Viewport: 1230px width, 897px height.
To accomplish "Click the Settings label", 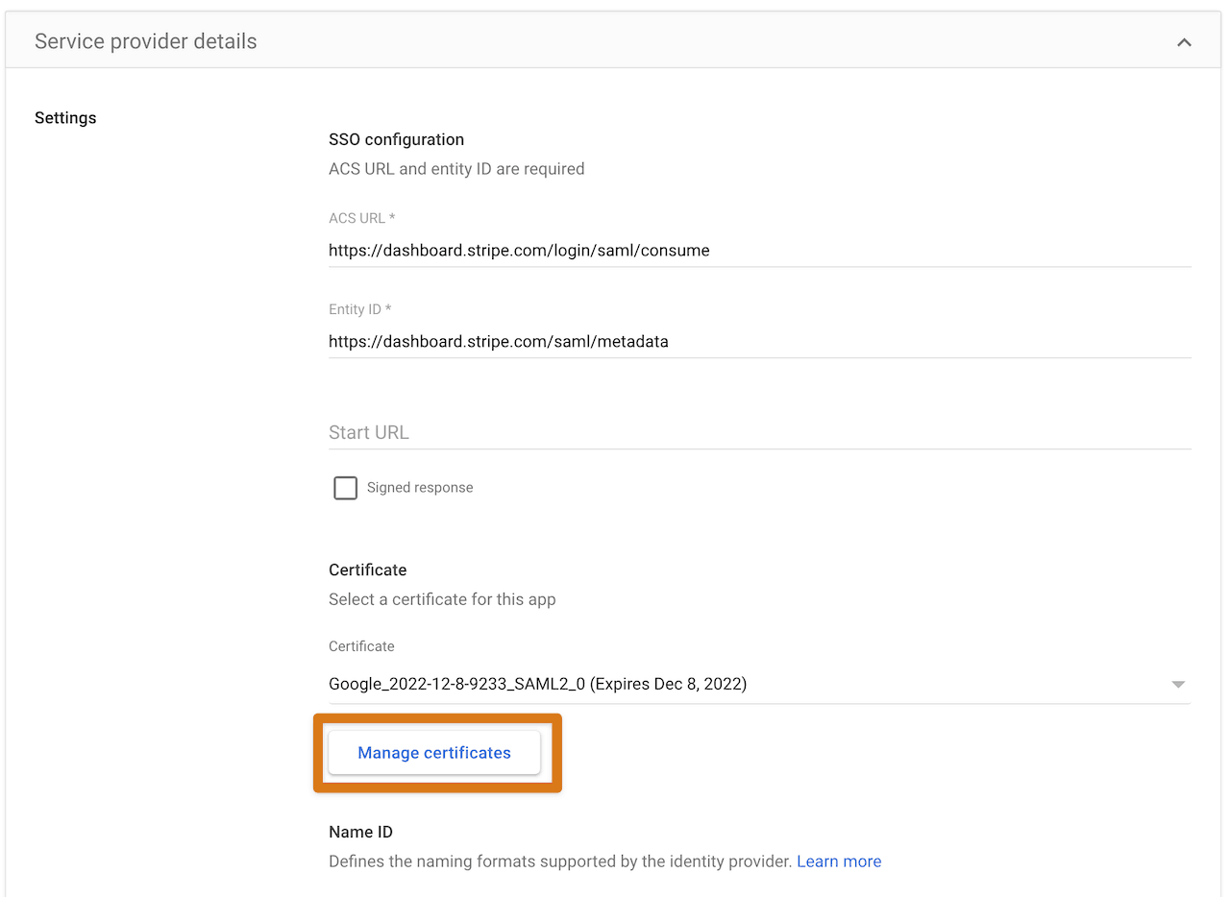I will 65,118.
